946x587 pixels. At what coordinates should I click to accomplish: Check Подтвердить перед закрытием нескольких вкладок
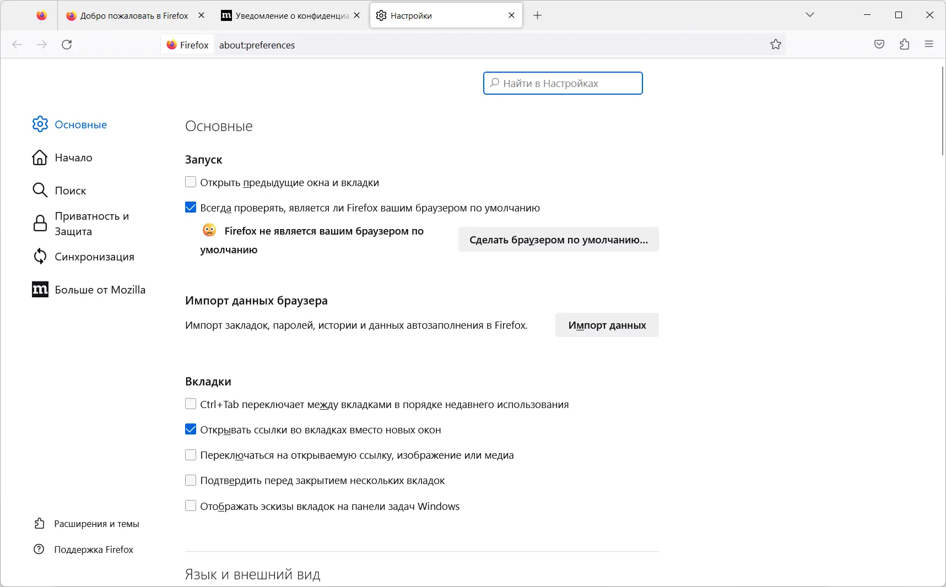coord(191,480)
